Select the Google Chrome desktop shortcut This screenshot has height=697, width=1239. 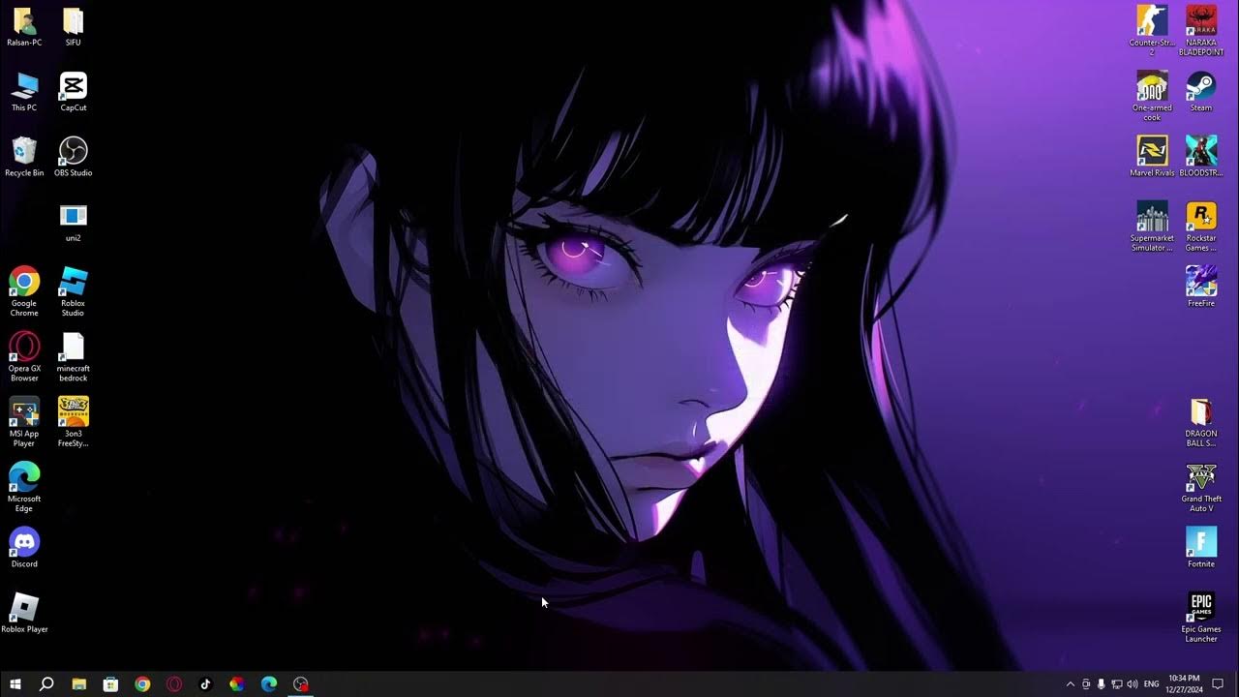pyautogui.click(x=24, y=291)
